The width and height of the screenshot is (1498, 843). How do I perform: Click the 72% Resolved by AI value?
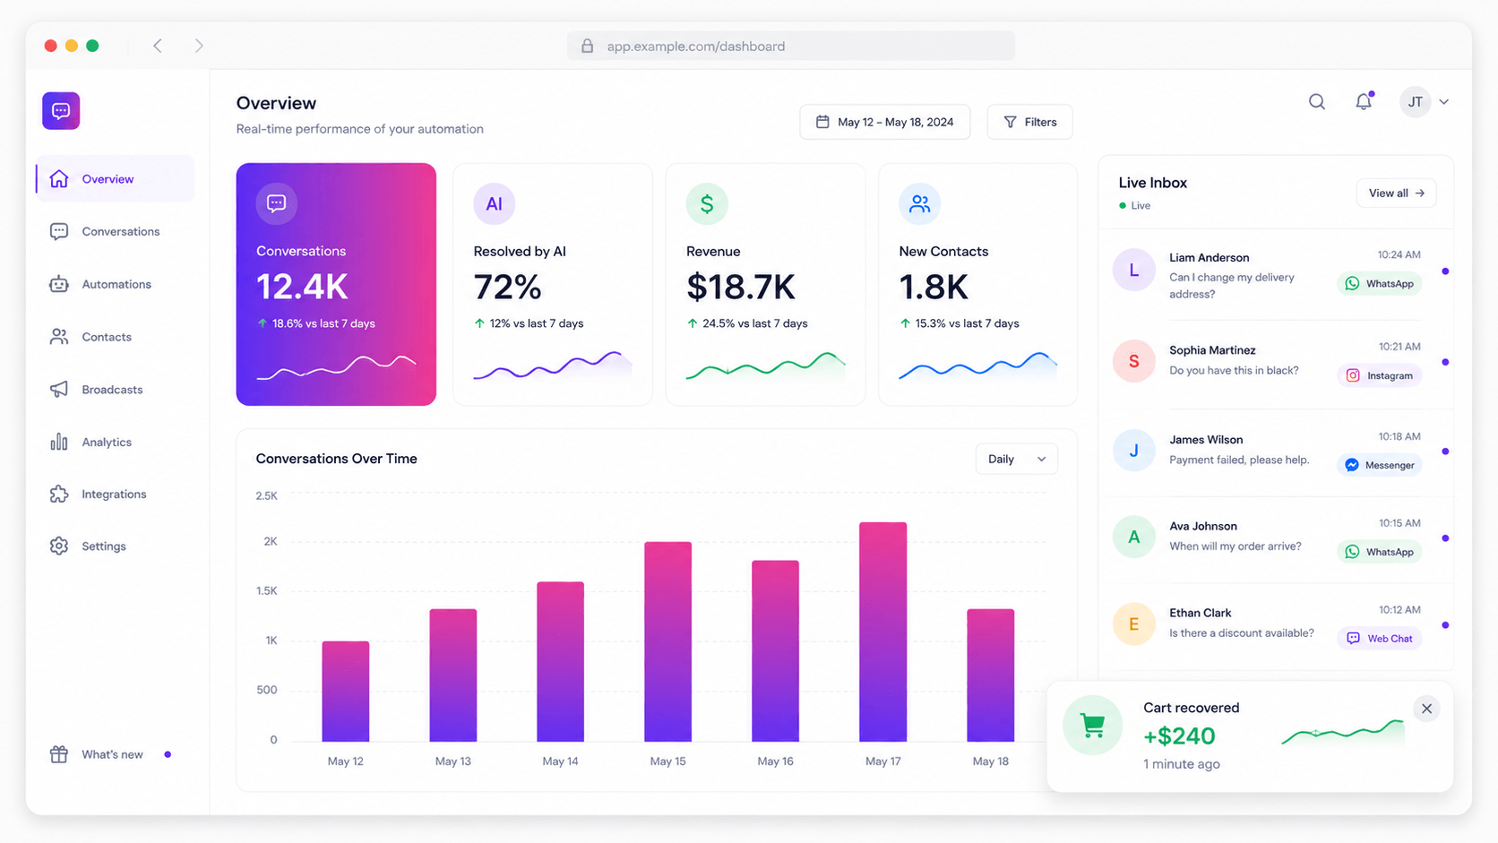tap(508, 288)
